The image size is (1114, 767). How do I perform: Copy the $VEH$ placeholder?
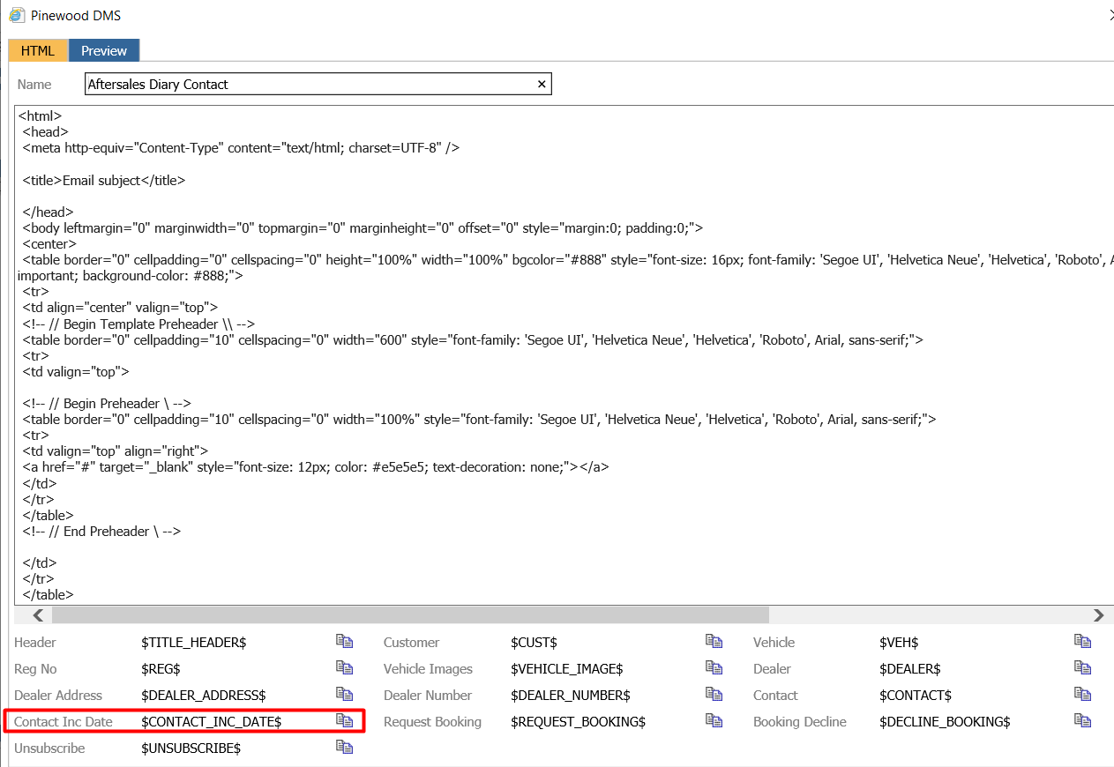coord(1082,642)
